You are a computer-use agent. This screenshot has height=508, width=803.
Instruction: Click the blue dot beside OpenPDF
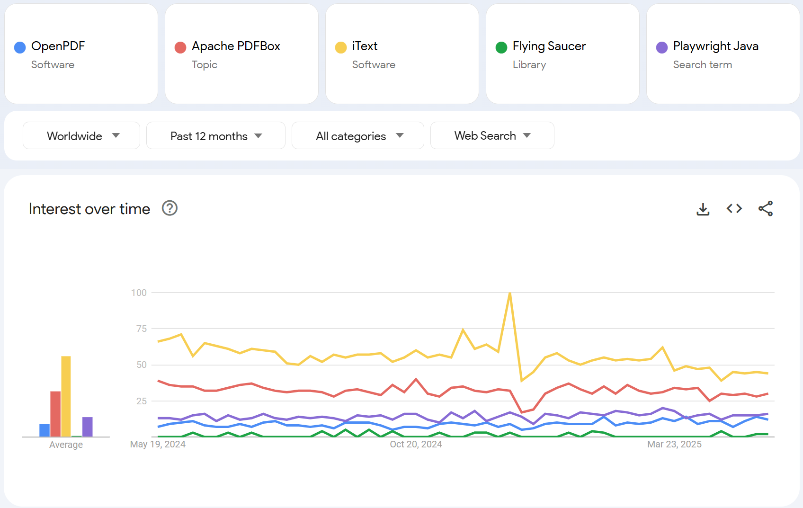click(x=20, y=47)
